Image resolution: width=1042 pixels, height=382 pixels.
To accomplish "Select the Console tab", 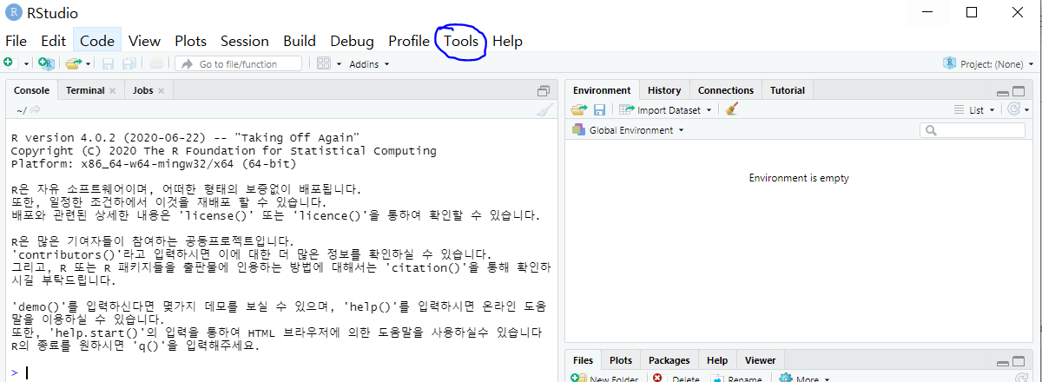I will tap(31, 90).
